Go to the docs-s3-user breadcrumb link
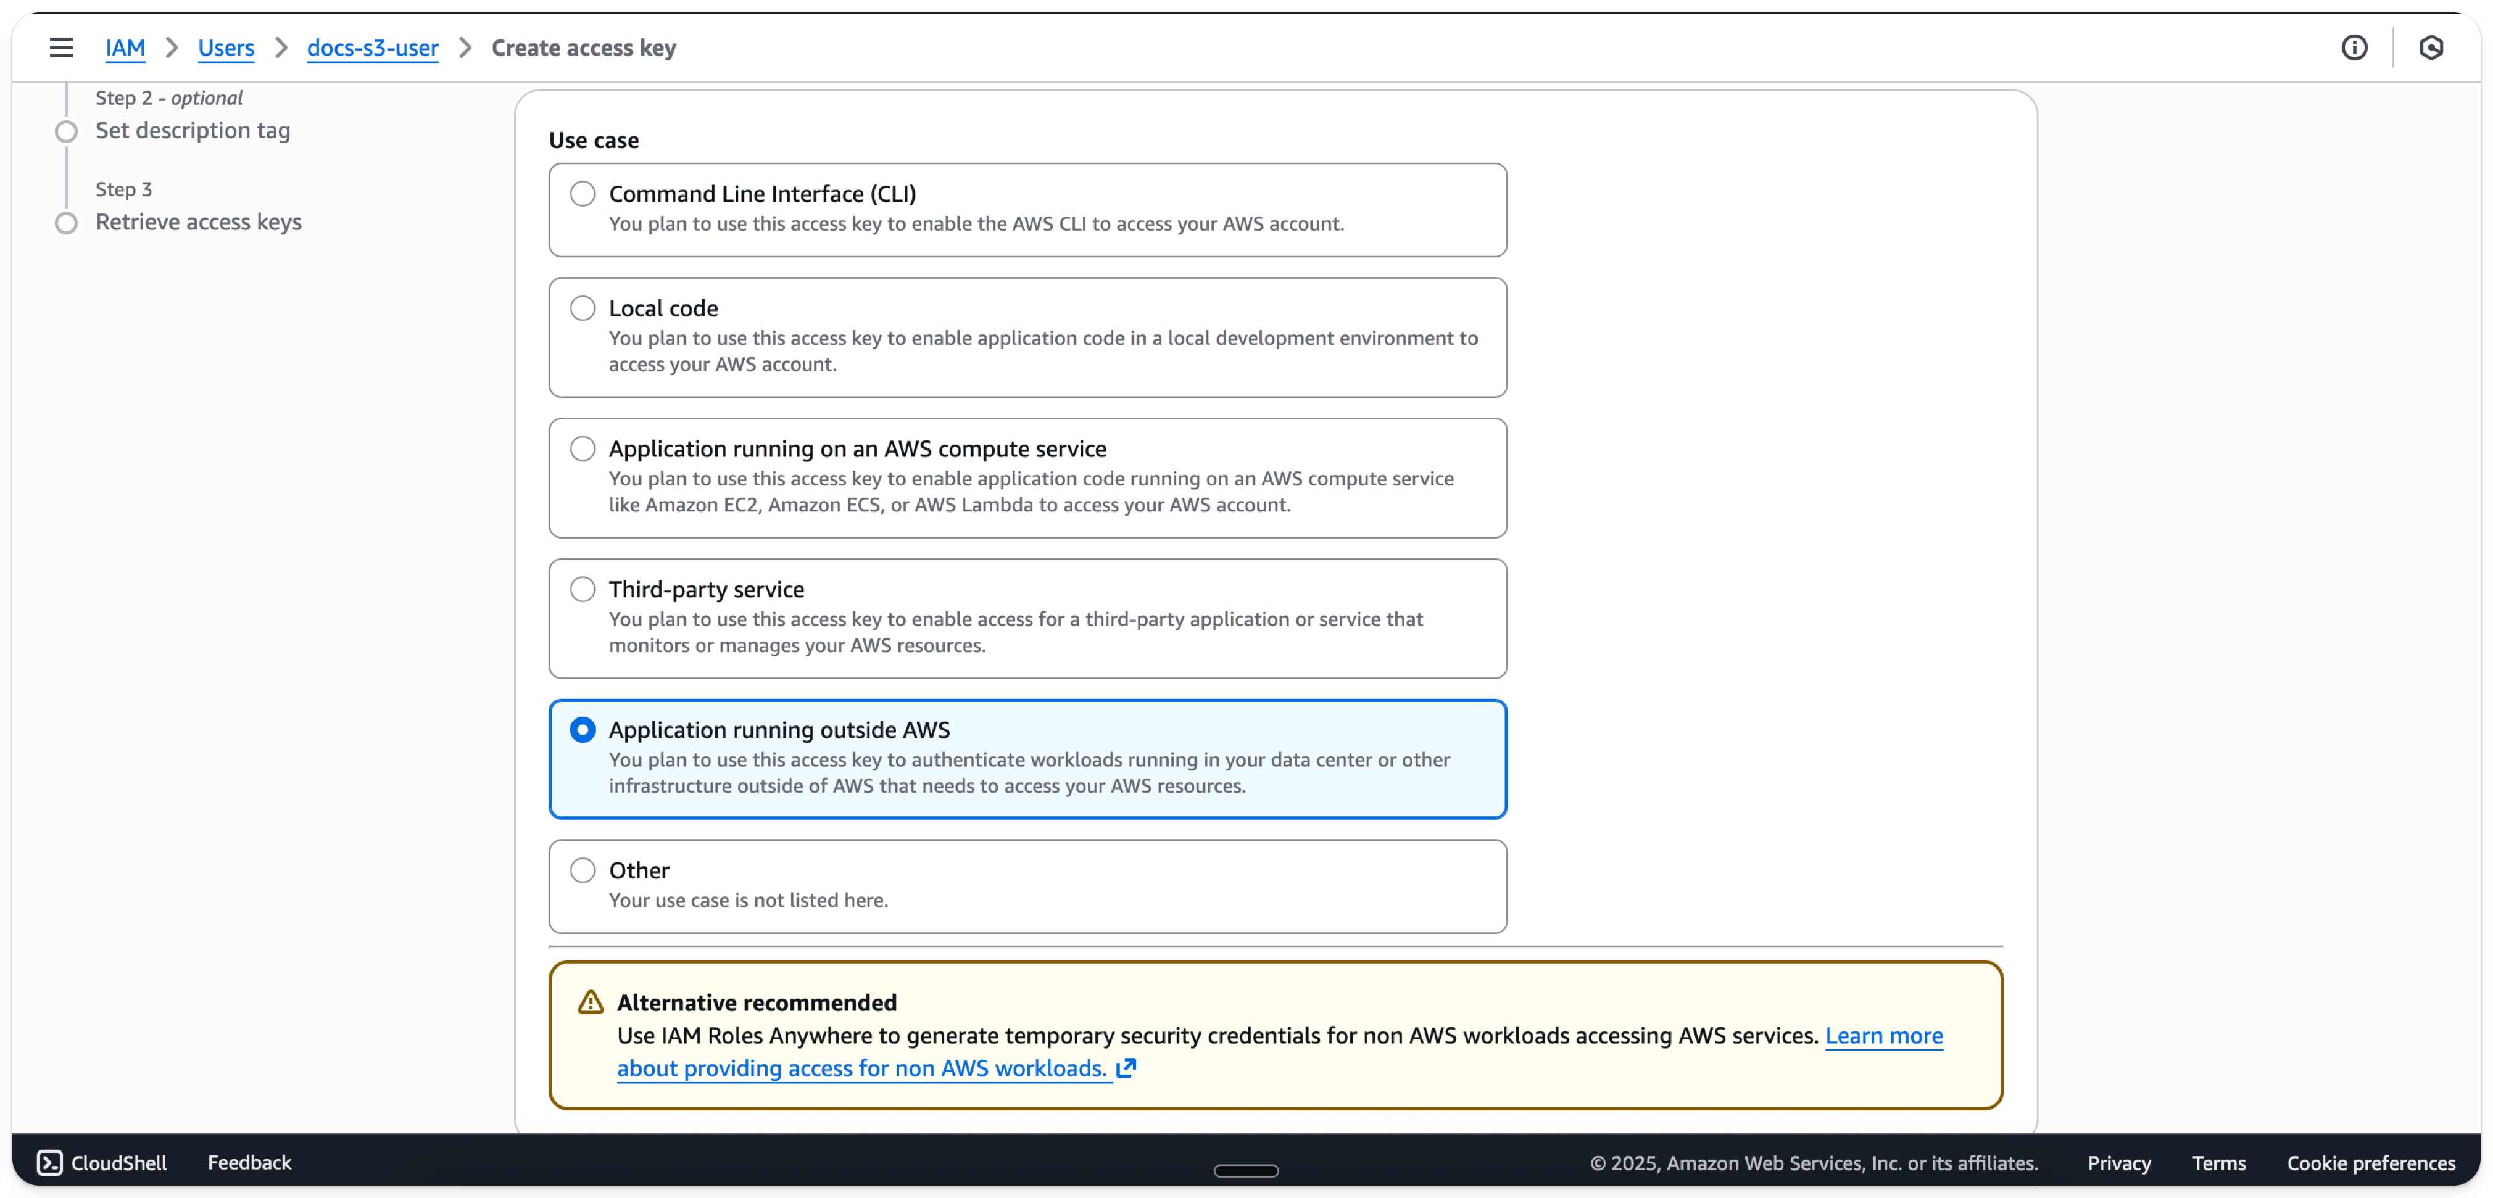Viewport: 2493px width, 1198px height. (371, 48)
